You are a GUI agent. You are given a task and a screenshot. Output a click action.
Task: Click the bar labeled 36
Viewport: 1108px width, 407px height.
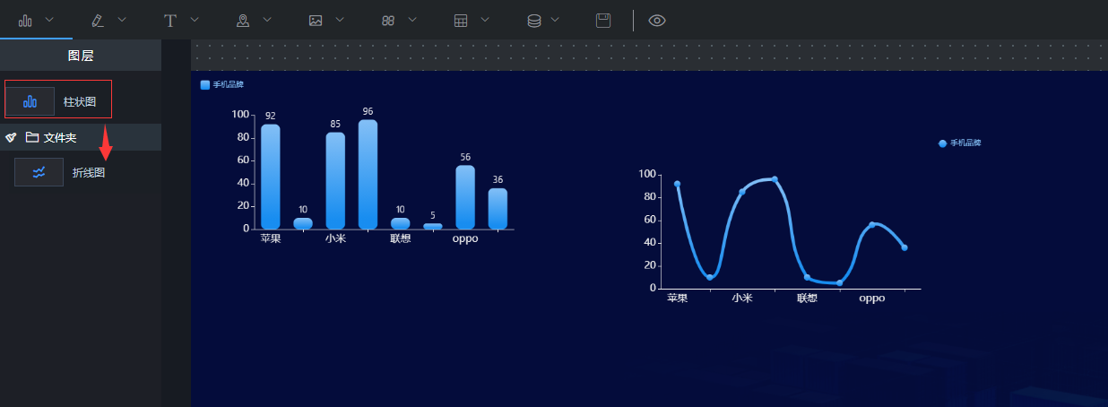pos(498,209)
